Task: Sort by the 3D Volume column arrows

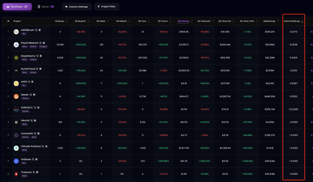Action: [192, 21]
